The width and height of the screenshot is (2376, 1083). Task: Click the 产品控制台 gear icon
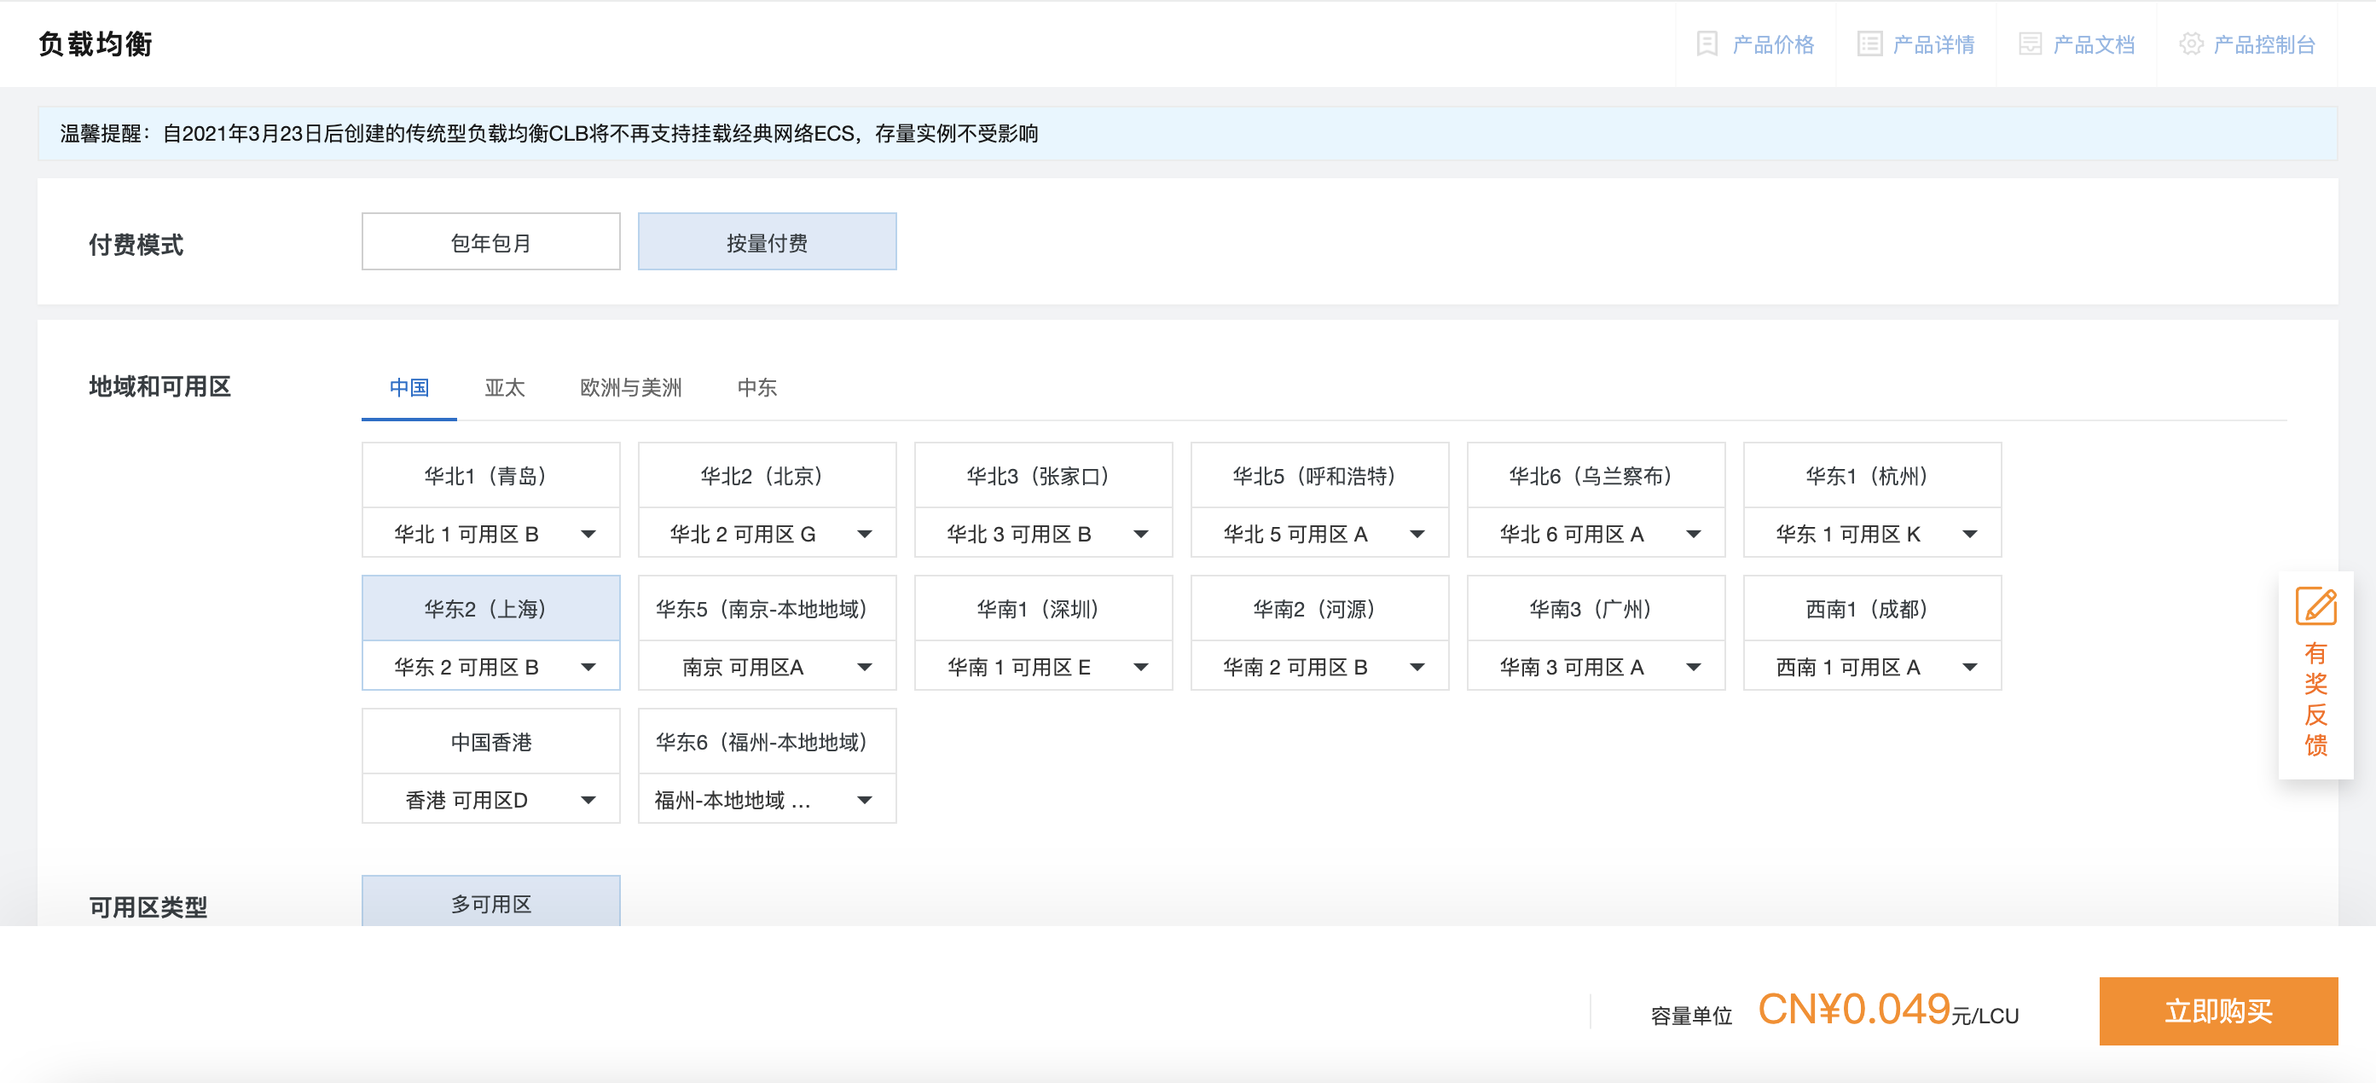coord(2191,43)
